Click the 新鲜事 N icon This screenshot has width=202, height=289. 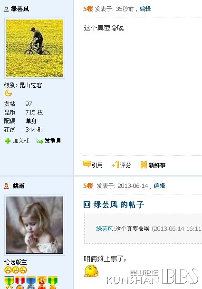coord(144,165)
